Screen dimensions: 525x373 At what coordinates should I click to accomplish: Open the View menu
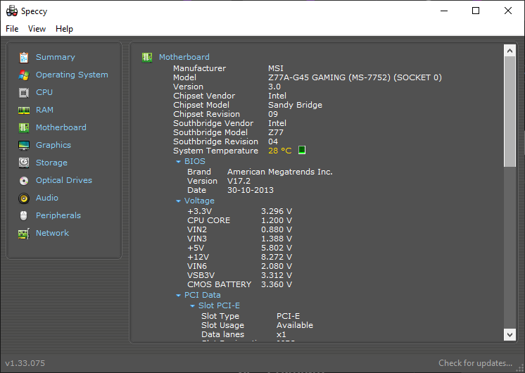pyautogui.click(x=37, y=29)
